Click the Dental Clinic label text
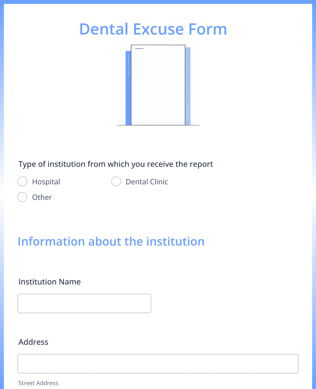 (147, 182)
